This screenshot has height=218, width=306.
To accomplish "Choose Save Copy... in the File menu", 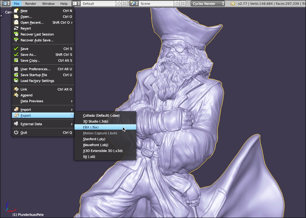I will pyautogui.click(x=43, y=60).
